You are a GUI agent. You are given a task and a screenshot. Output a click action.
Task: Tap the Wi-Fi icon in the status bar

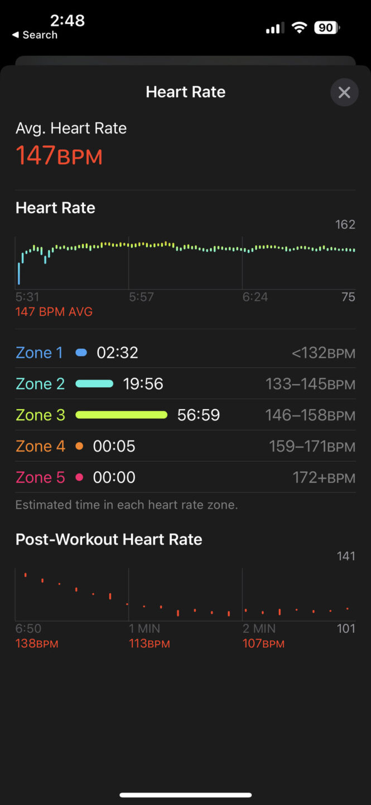[299, 27]
